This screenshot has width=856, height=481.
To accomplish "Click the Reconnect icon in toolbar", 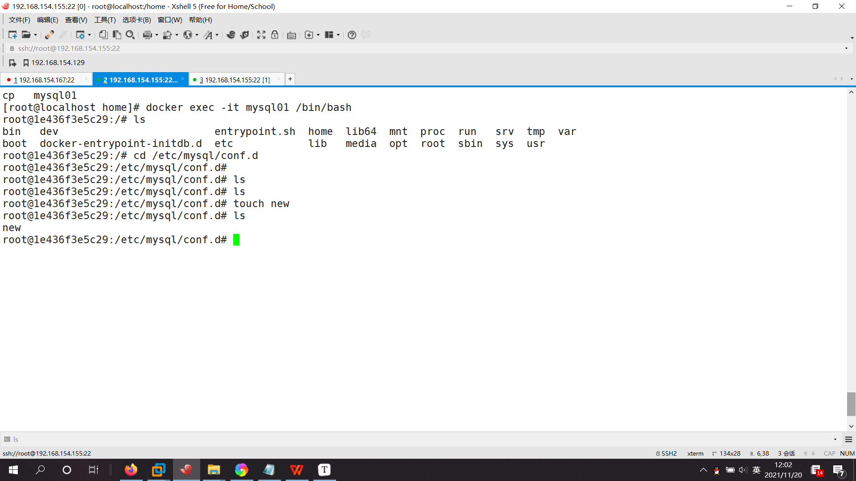I will (49, 35).
